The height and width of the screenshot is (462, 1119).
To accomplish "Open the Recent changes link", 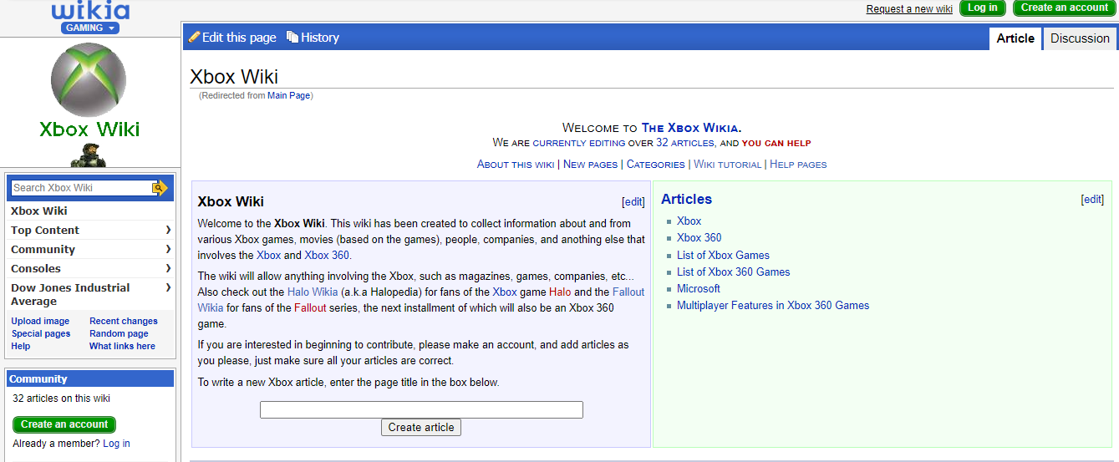I will [124, 321].
